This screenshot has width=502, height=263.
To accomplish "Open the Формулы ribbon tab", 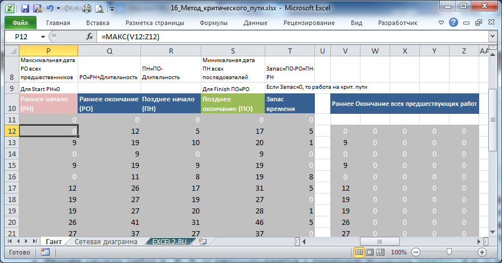I will (213, 23).
